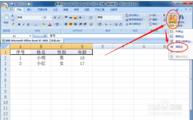Click Delete (删除) cells button
Image resolution: width=193 pixels, height=120 pixels.
pos(154,20)
